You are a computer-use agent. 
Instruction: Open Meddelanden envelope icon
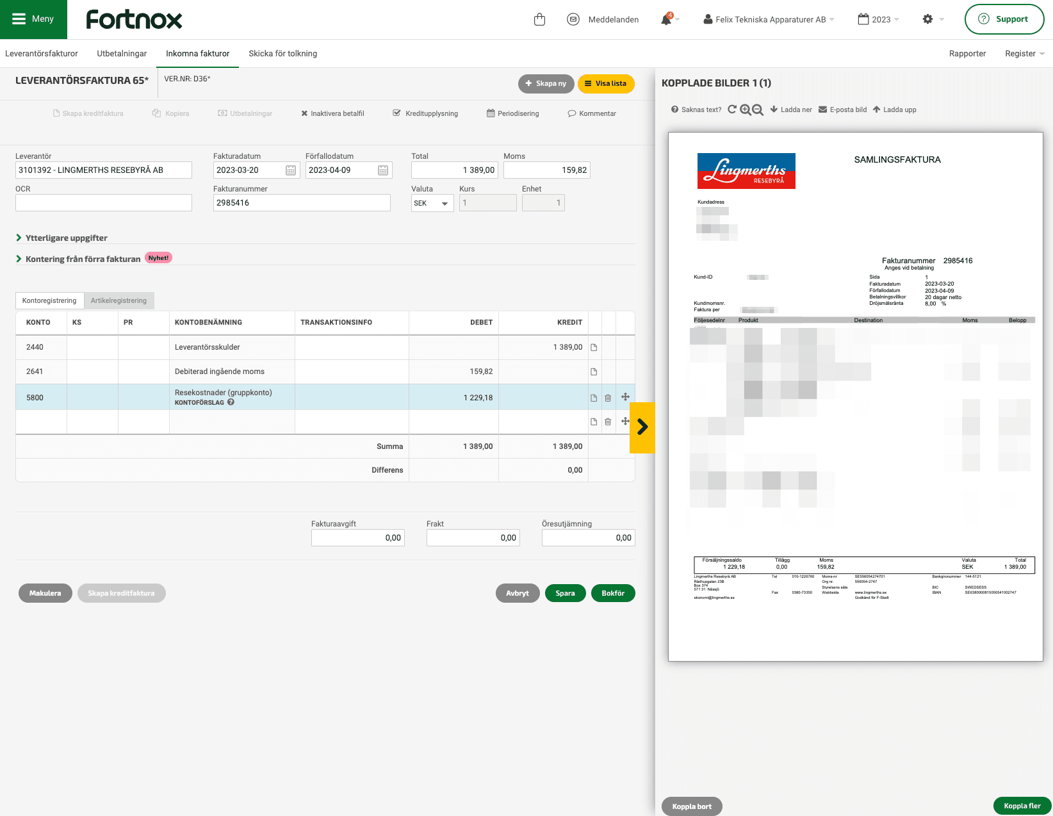pos(573,19)
